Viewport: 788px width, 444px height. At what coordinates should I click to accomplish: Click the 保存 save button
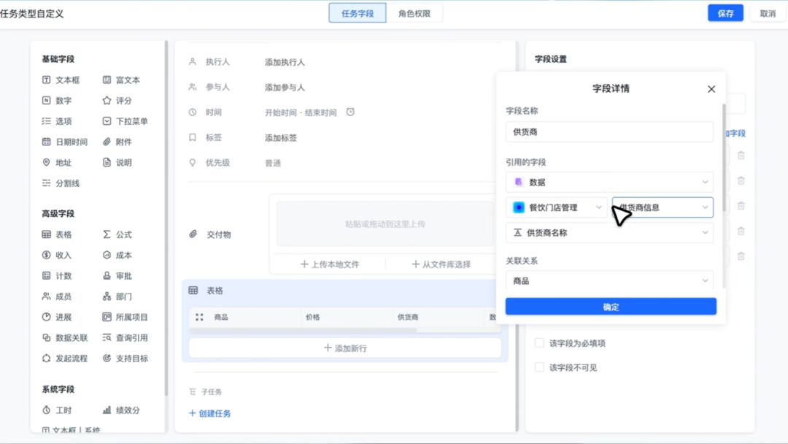(725, 14)
